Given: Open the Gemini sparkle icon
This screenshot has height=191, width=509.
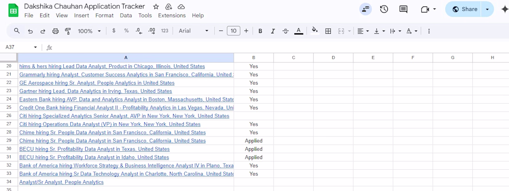Looking at the screenshot, I should tap(504, 9).
